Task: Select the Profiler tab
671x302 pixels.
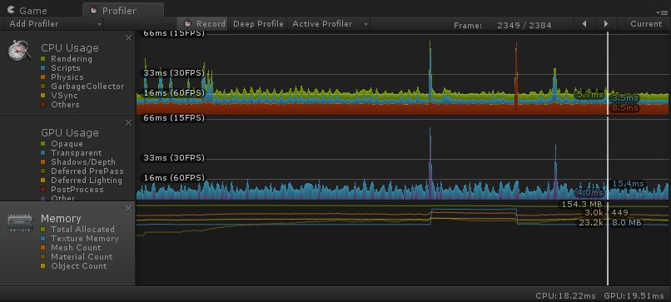Action: click(123, 10)
